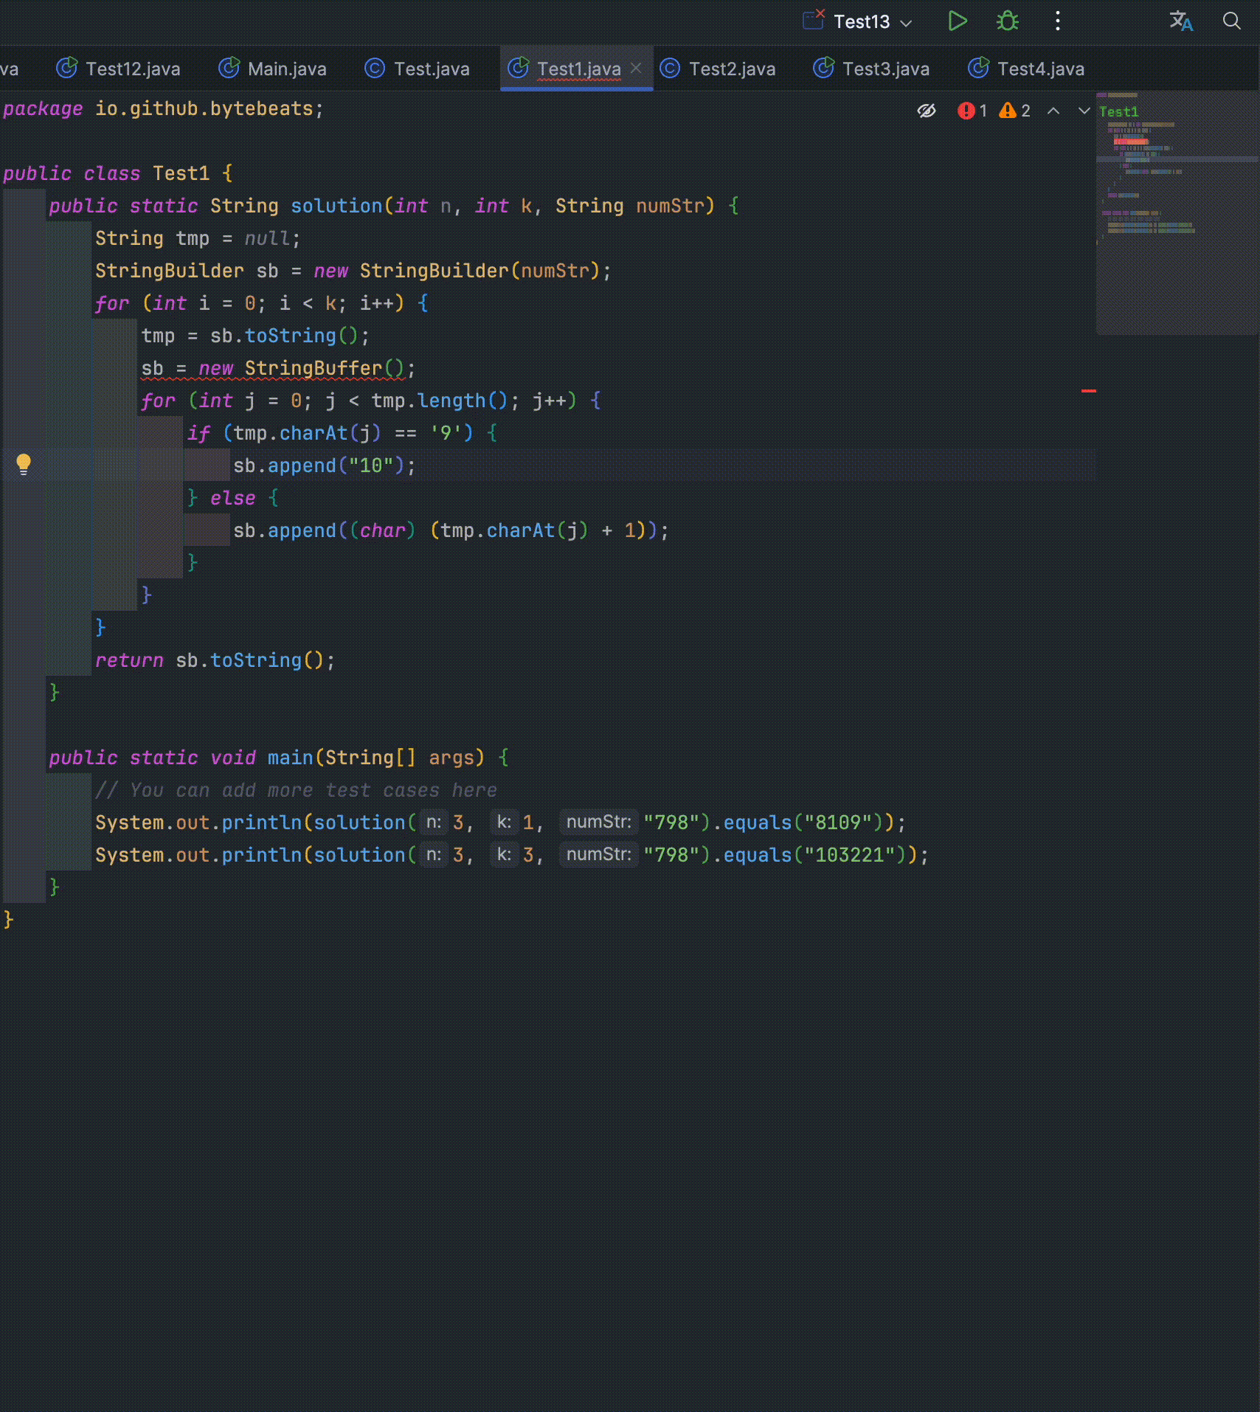Viewport: 1260px width, 1412px height.
Task: Select the Test12.java tab
Action: click(x=120, y=68)
